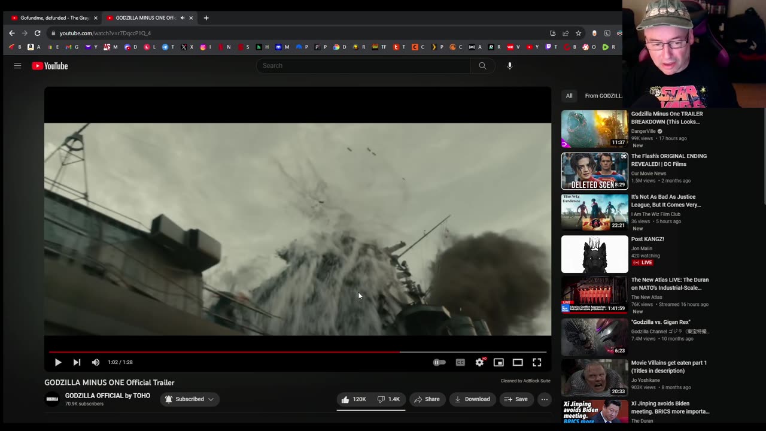Reload the current page
766x431 pixels.
click(x=37, y=33)
